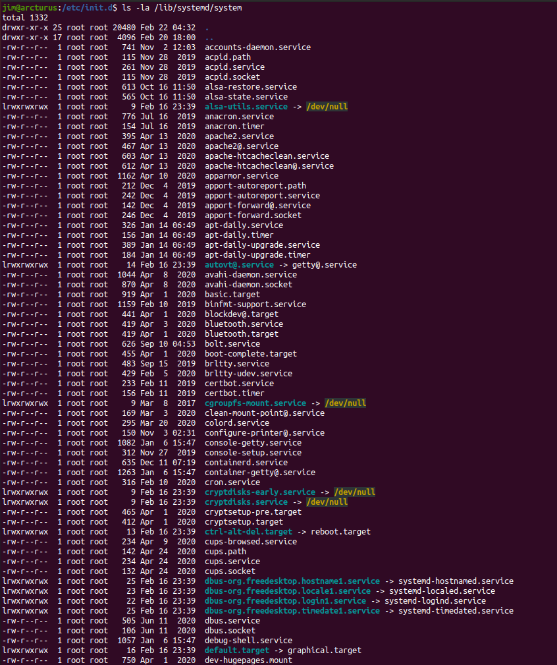Click the cryptdisks-early.service symlink name

pos(260,492)
